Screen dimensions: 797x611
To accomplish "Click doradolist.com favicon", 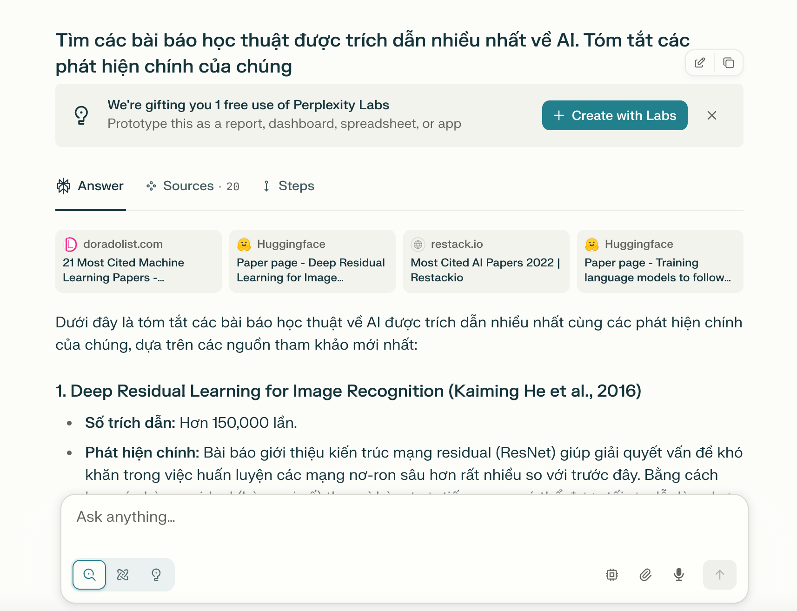I will [x=70, y=244].
